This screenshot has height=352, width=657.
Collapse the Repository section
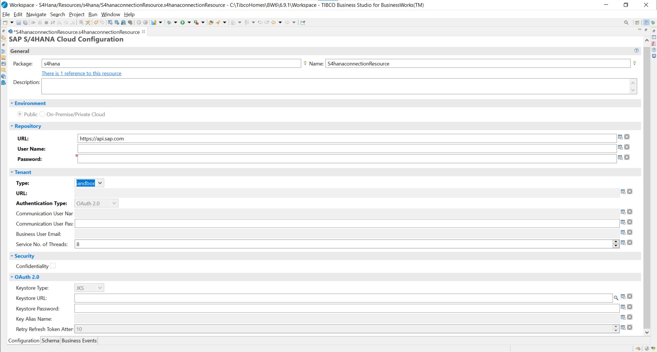tap(12, 126)
